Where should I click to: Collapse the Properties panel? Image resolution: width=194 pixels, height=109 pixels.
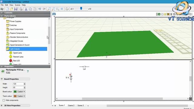coord(2,67)
